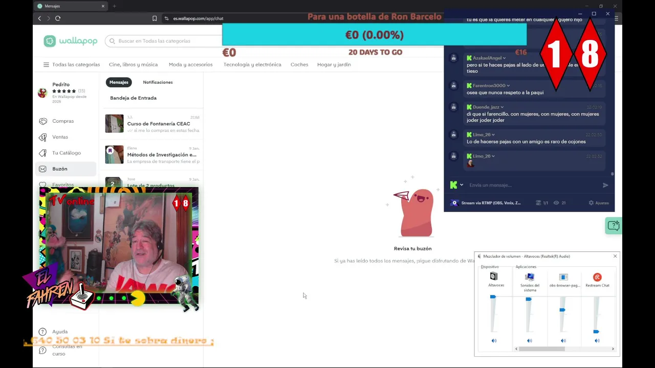Click the Bandeja de Entrada heading
Viewport: 655px width, 368px height.
point(133,98)
